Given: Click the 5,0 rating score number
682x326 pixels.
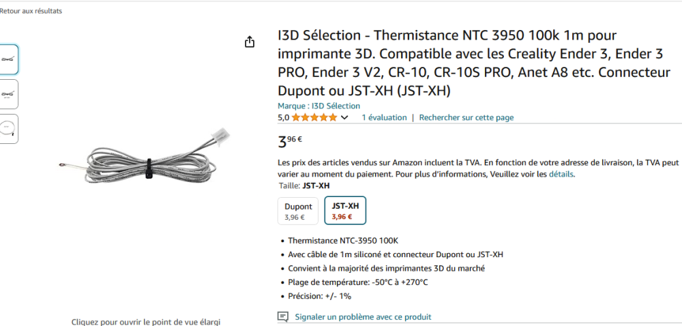Looking at the screenshot, I should point(283,117).
